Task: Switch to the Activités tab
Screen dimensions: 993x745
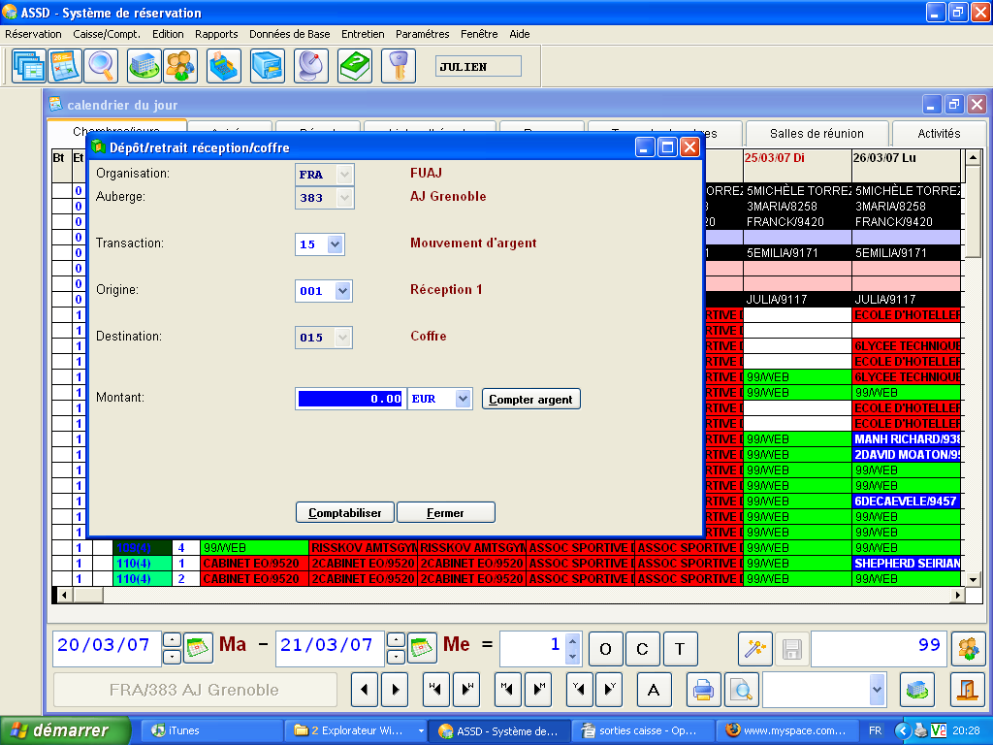Action: click(939, 133)
